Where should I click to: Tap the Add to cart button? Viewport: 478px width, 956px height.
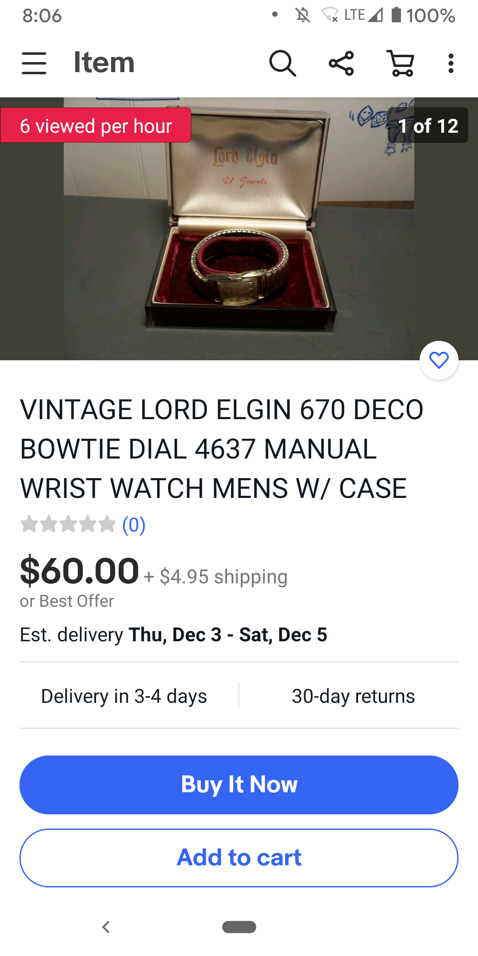(239, 858)
